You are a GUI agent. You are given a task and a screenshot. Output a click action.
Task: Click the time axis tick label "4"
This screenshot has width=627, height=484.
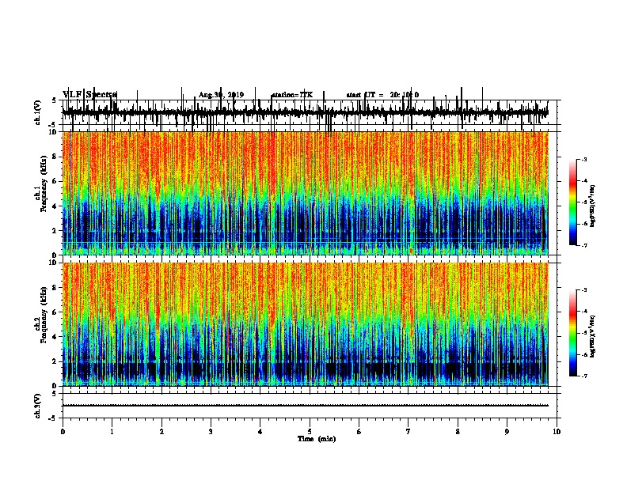coord(260,432)
